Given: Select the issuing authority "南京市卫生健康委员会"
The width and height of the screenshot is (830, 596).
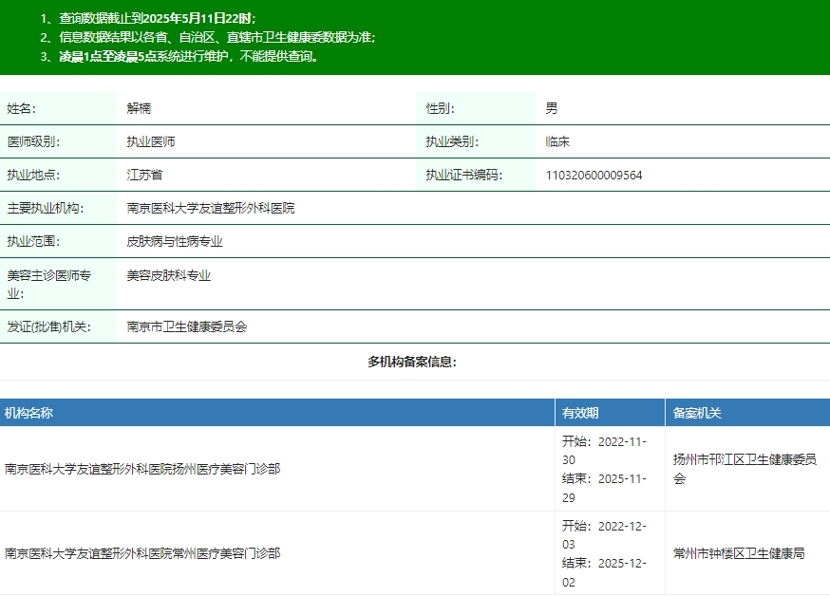Looking at the screenshot, I should (187, 326).
